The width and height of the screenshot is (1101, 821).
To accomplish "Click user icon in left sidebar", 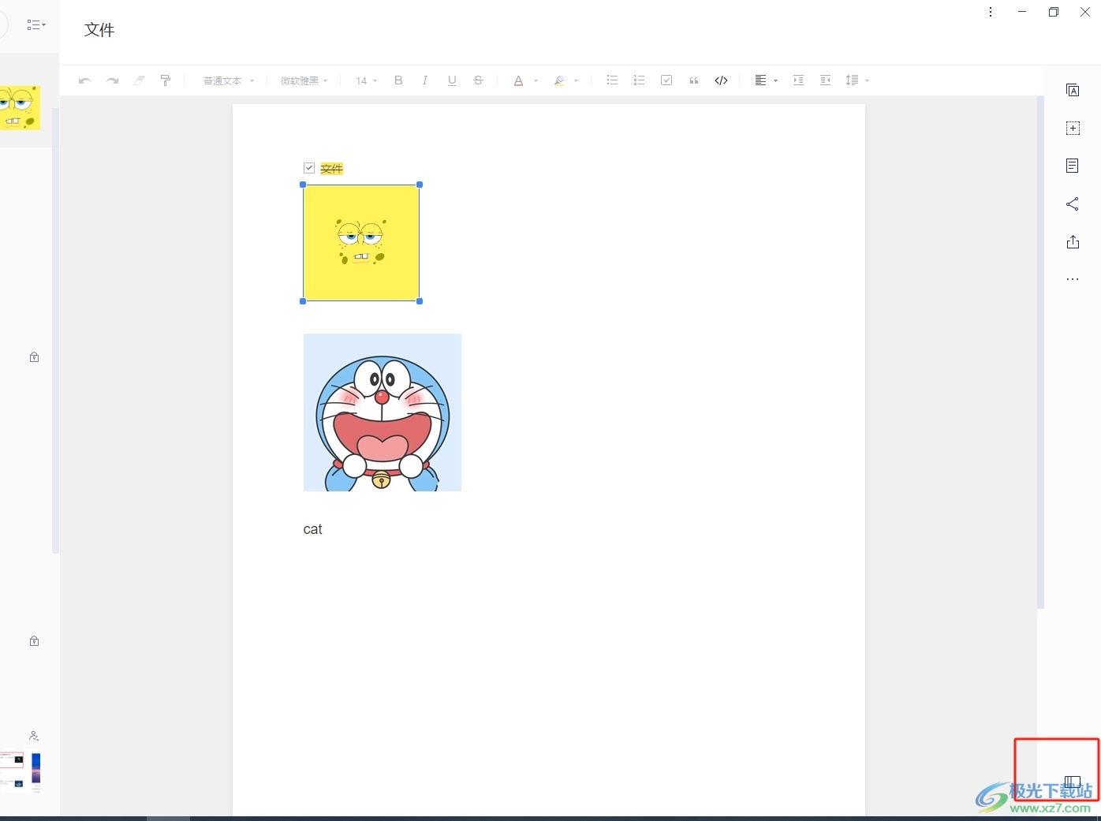I will 34,736.
